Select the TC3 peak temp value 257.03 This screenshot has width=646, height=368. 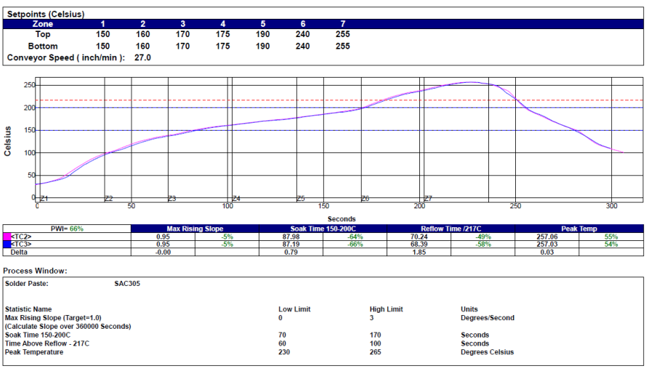(x=547, y=244)
